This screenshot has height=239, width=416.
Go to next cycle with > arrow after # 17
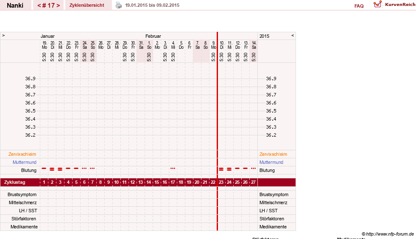[x=58, y=6]
